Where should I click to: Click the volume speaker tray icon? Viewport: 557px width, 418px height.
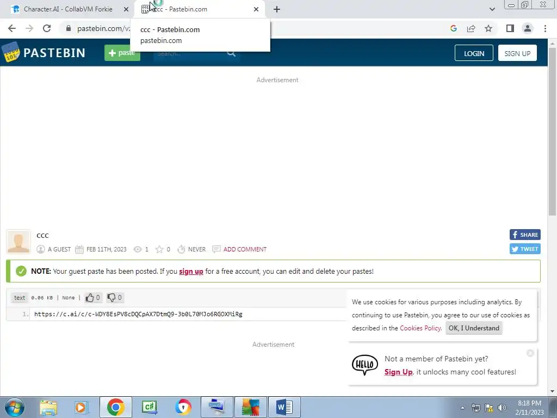coord(502,408)
